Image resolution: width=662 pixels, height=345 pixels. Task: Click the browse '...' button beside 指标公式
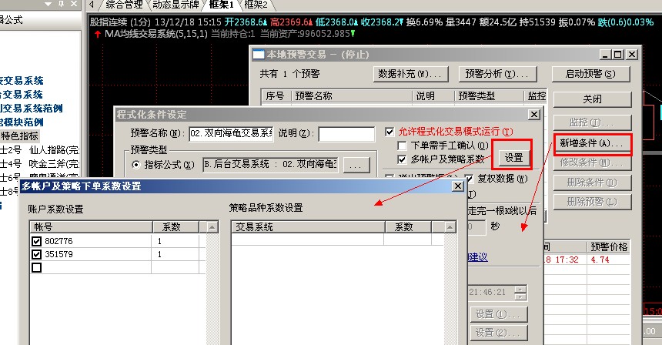tap(354, 165)
